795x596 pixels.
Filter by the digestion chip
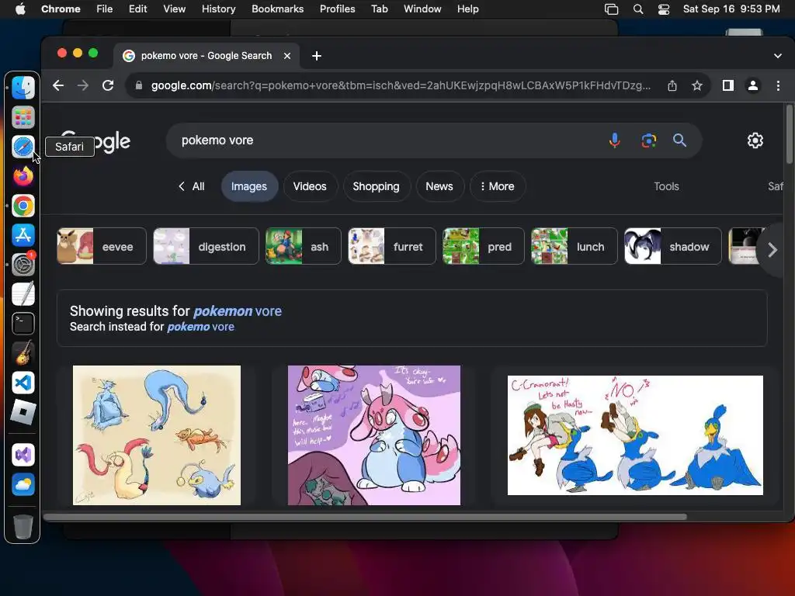click(206, 246)
